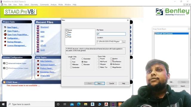This screenshot has width=191, height=107.
Task: Click the Structure1 recent file icon
Action: [38, 27]
